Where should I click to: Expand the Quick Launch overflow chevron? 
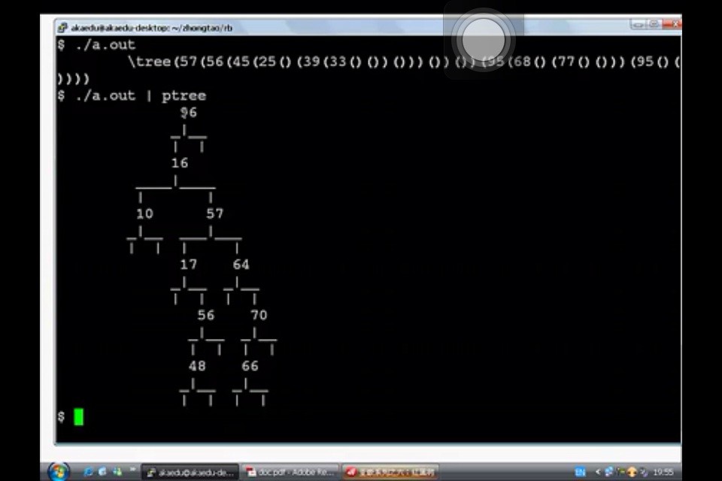coord(132,469)
